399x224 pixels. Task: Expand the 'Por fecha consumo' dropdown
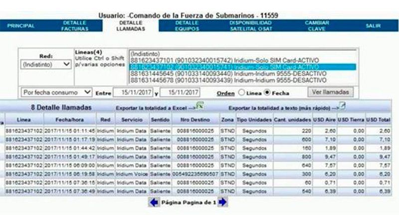click(x=57, y=93)
